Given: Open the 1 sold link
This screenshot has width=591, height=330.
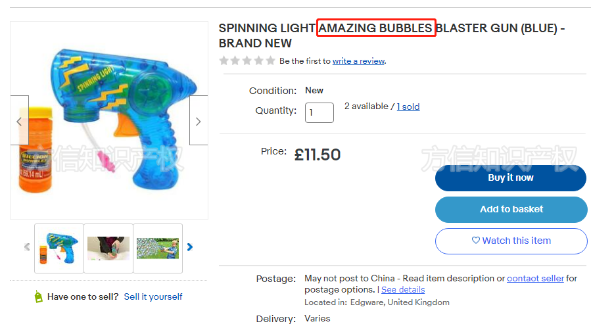Looking at the screenshot, I should (x=408, y=106).
